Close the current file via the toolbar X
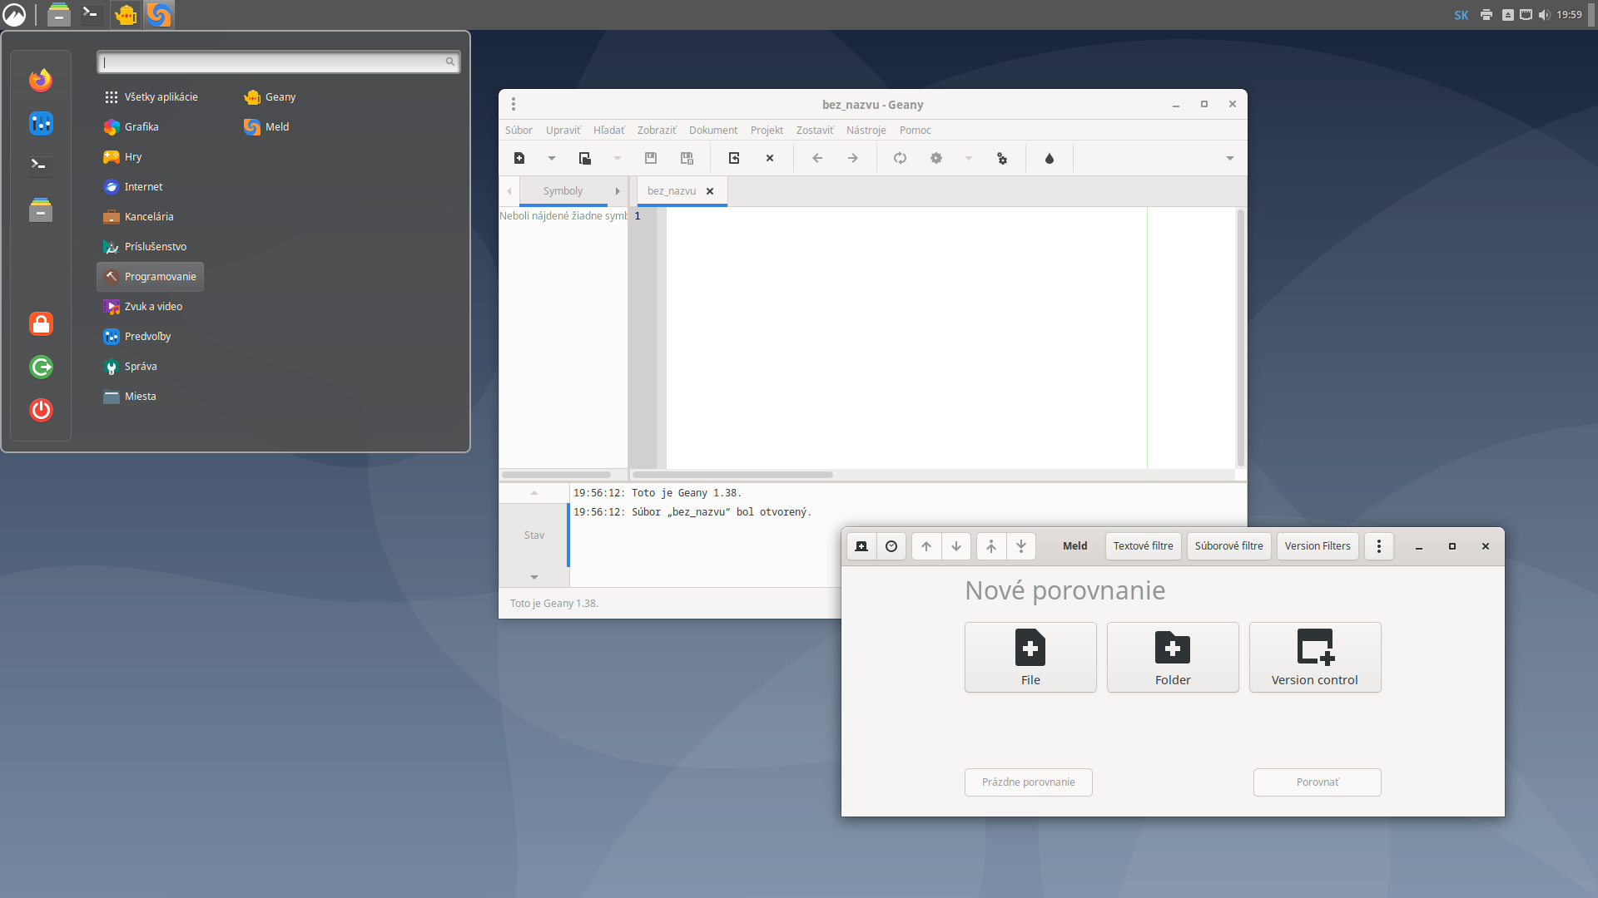This screenshot has width=1598, height=898. 770,158
